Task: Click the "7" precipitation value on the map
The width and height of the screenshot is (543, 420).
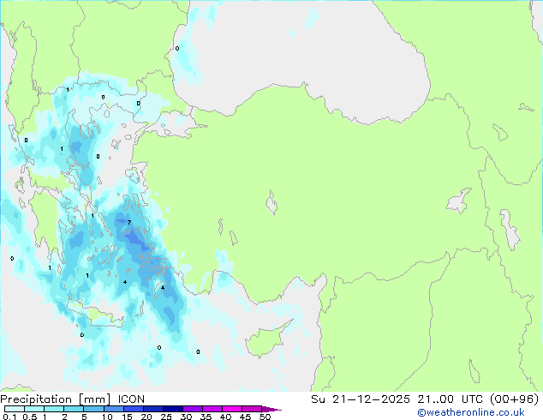Action: pos(129,223)
